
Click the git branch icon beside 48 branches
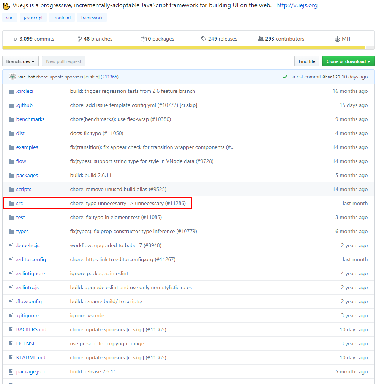(80, 39)
